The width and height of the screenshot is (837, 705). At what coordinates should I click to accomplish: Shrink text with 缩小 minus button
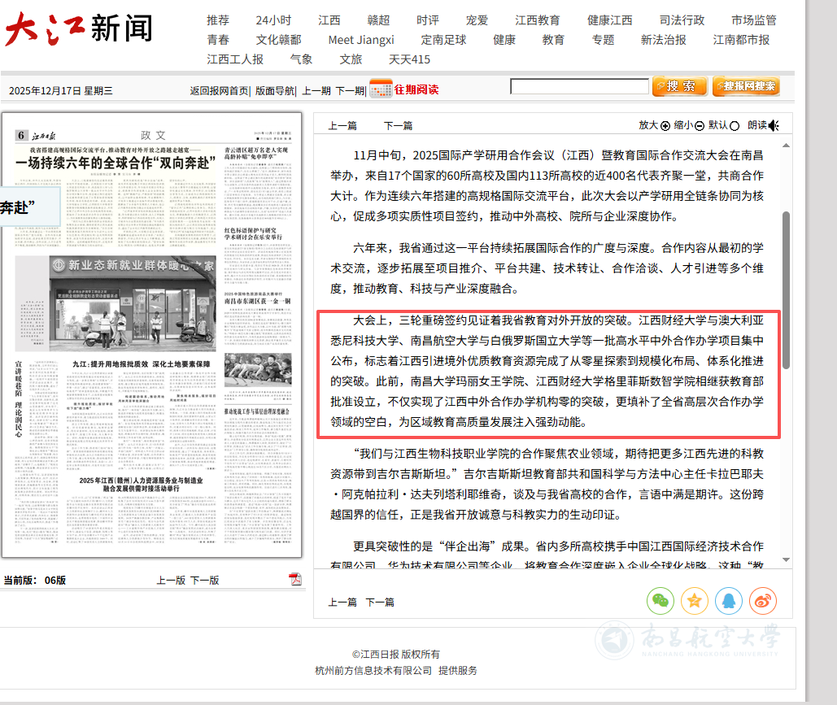(700, 125)
